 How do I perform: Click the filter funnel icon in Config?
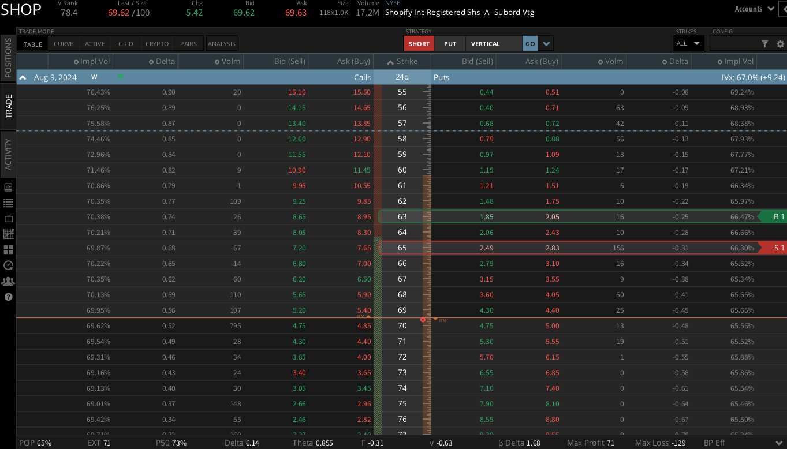(x=765, y=44)
